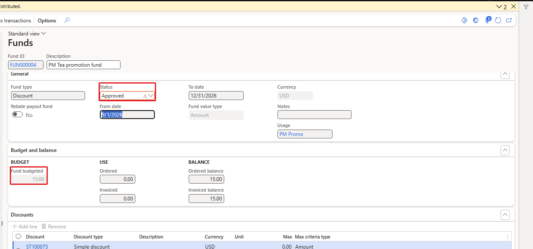Select all rows in Discounts grid
This screenshot has width=533, height=249.
(x=18, y=237)
